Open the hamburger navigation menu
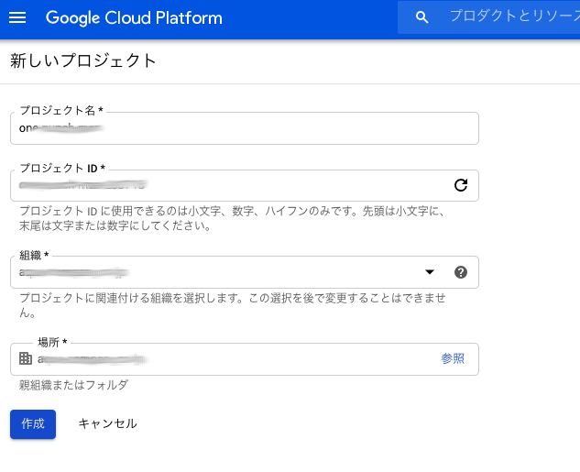The width and height of the screenshot is (580, 472). point(17,17)
